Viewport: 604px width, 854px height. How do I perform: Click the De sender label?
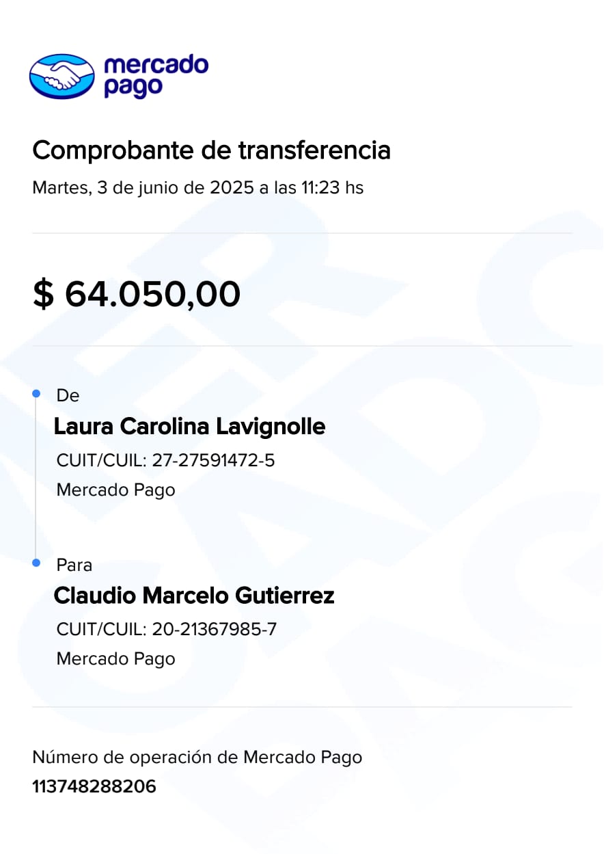[x=68, y=396]
